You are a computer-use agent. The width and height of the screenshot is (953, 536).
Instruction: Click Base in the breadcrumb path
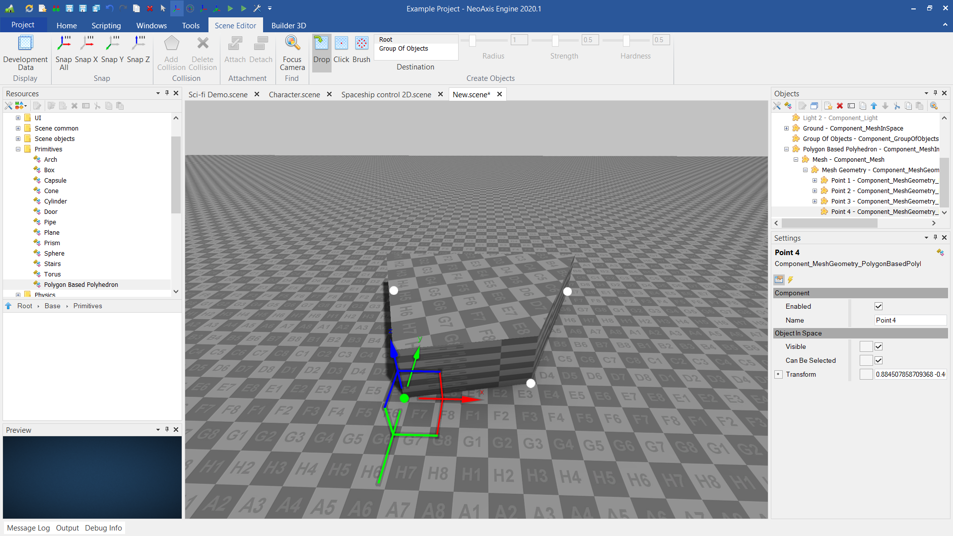click(52, 306)
